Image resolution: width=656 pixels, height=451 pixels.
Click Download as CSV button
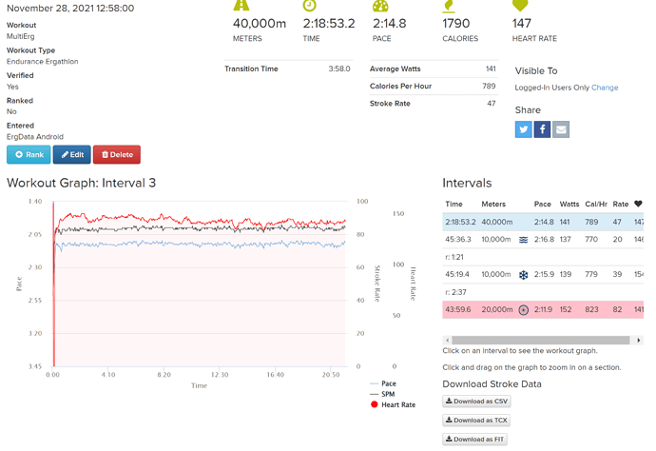pyautogui.click(x=476, y=402)
